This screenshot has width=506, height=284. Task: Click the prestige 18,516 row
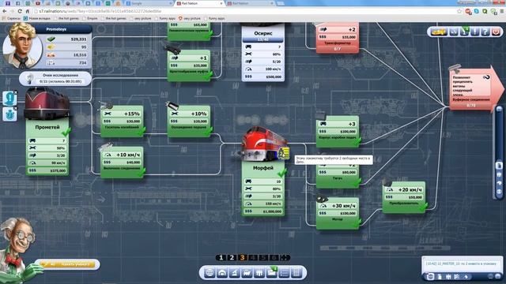tap(67, 55)
